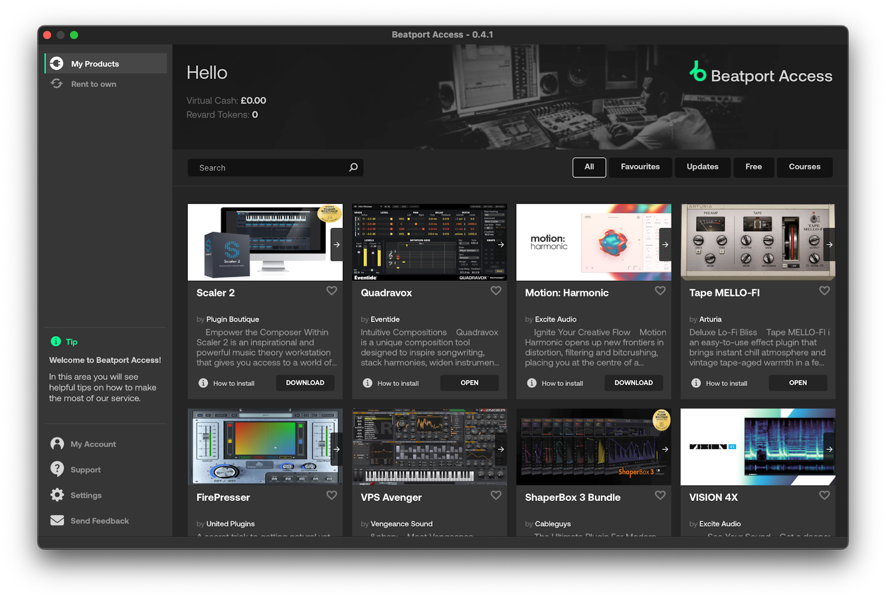Image resolution: width=886 pixels, height=599 pixels.
Task: Click the Plugin Boutique author name
Action: click(x=233, y=319)
